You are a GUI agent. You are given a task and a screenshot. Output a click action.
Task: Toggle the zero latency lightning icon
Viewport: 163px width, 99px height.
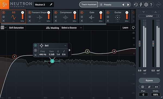[x=141, y=5]
